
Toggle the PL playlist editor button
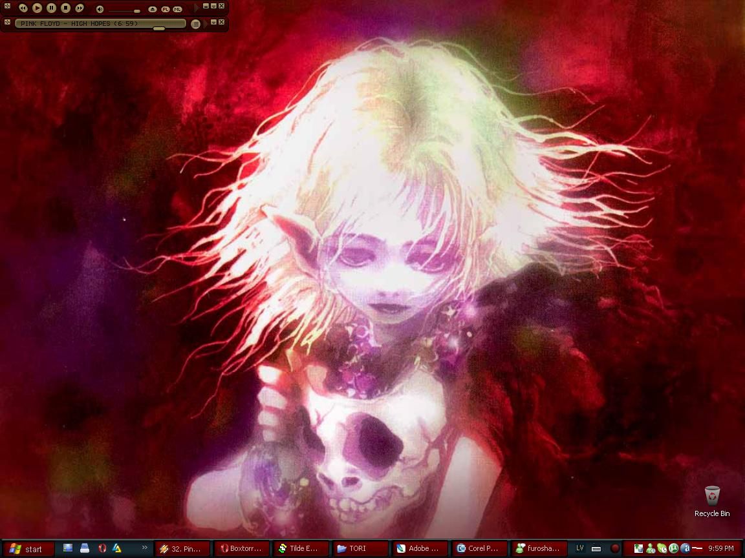pyautogui.click(x=166, y=10)
